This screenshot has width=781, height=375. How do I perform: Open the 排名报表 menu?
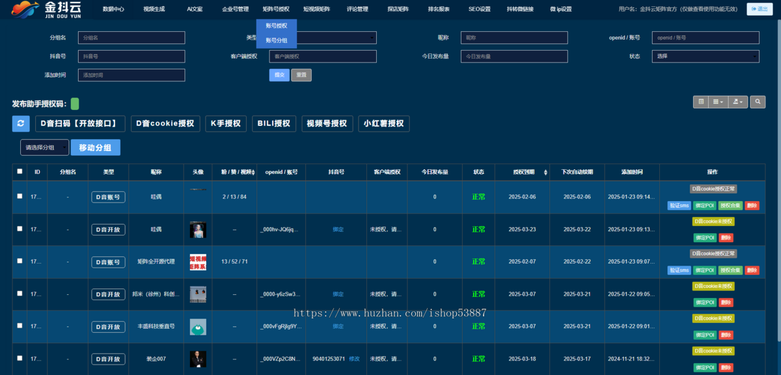pos(439,9)
